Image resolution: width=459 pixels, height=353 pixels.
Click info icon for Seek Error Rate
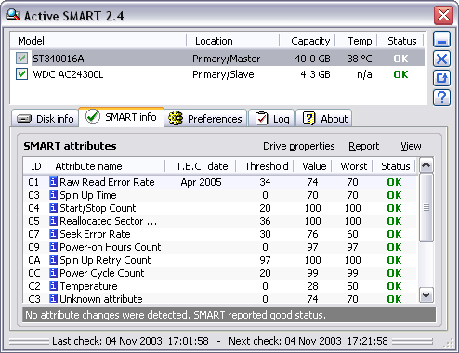coord(53,234)
